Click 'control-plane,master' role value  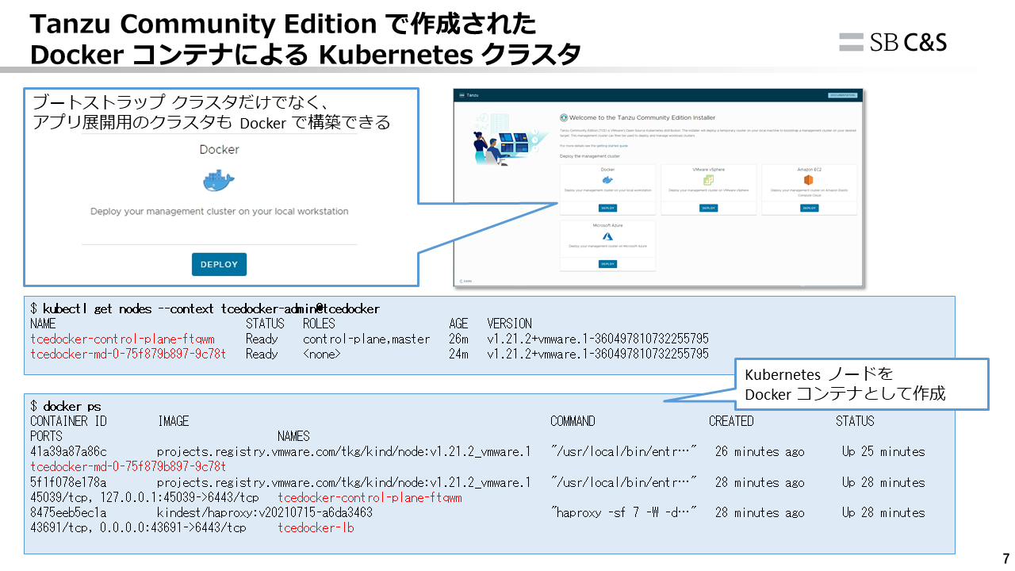point(366,339)
